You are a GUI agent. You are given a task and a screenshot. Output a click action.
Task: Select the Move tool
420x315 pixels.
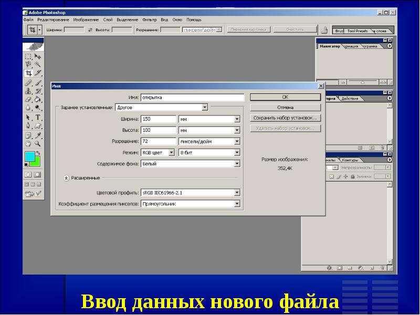pyautogui.click(x=38, y=56)
